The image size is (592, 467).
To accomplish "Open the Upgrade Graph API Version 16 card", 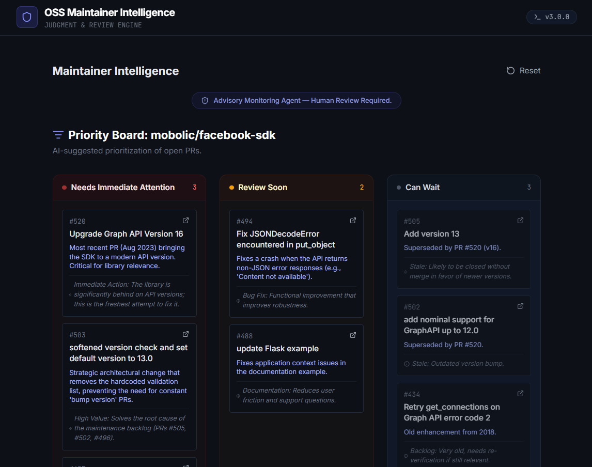I will tap(126, 234).
